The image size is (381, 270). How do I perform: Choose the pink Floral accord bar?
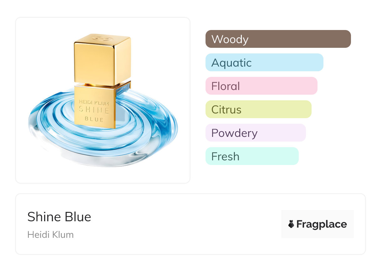coord(261,86)
